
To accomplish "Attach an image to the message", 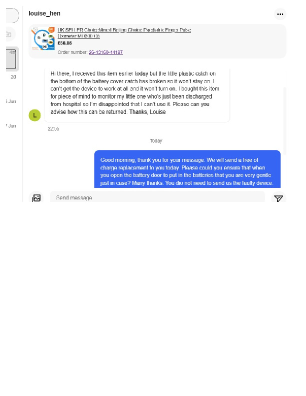I will 36,197.
